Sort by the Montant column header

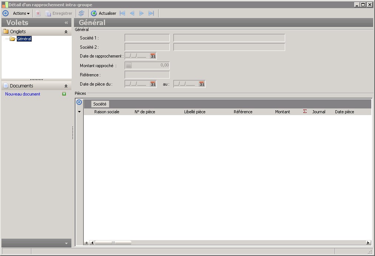283,112
